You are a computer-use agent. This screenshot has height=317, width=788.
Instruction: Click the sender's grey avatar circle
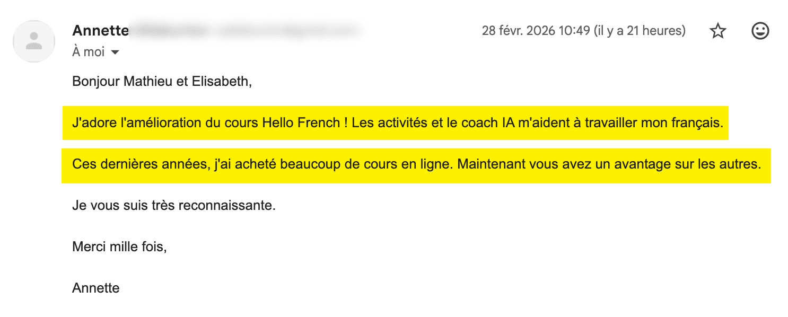[x=34, y=40]
